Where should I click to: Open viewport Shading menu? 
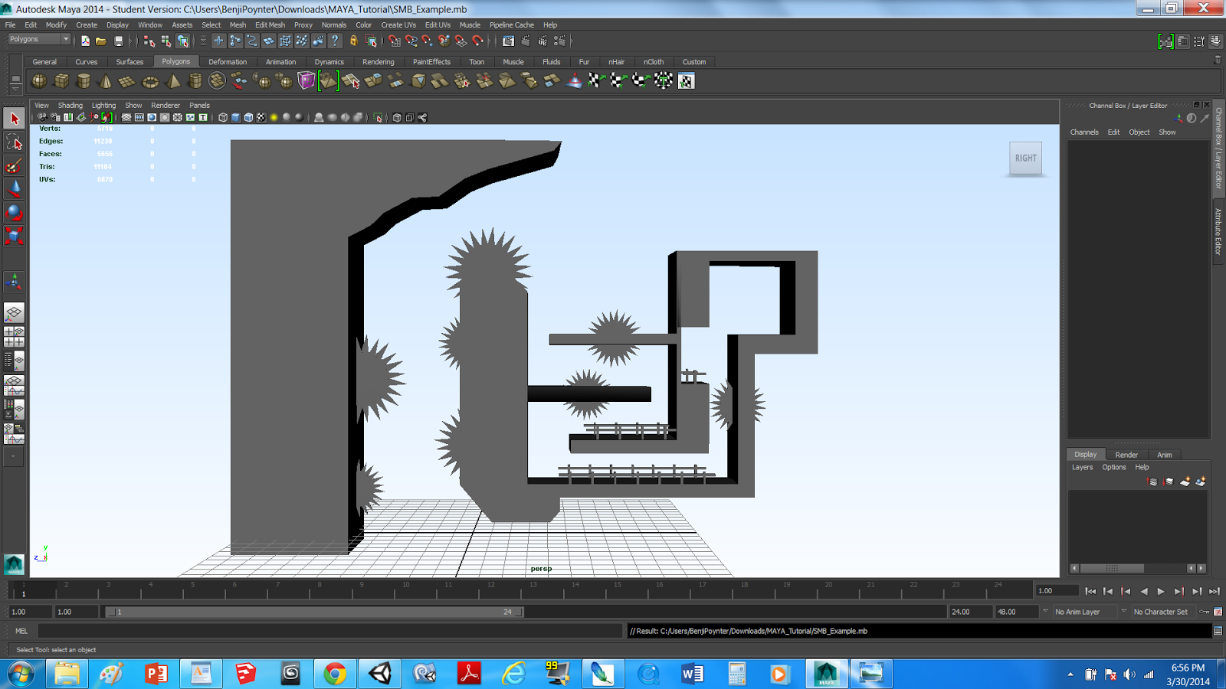(x=70, y=105)
